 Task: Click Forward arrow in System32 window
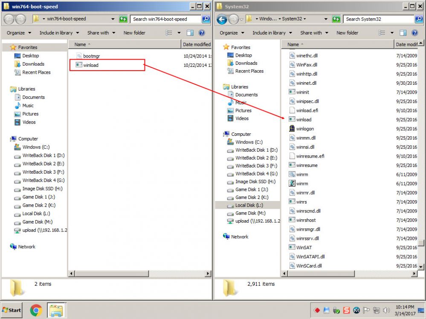click(x=233, y=19)
